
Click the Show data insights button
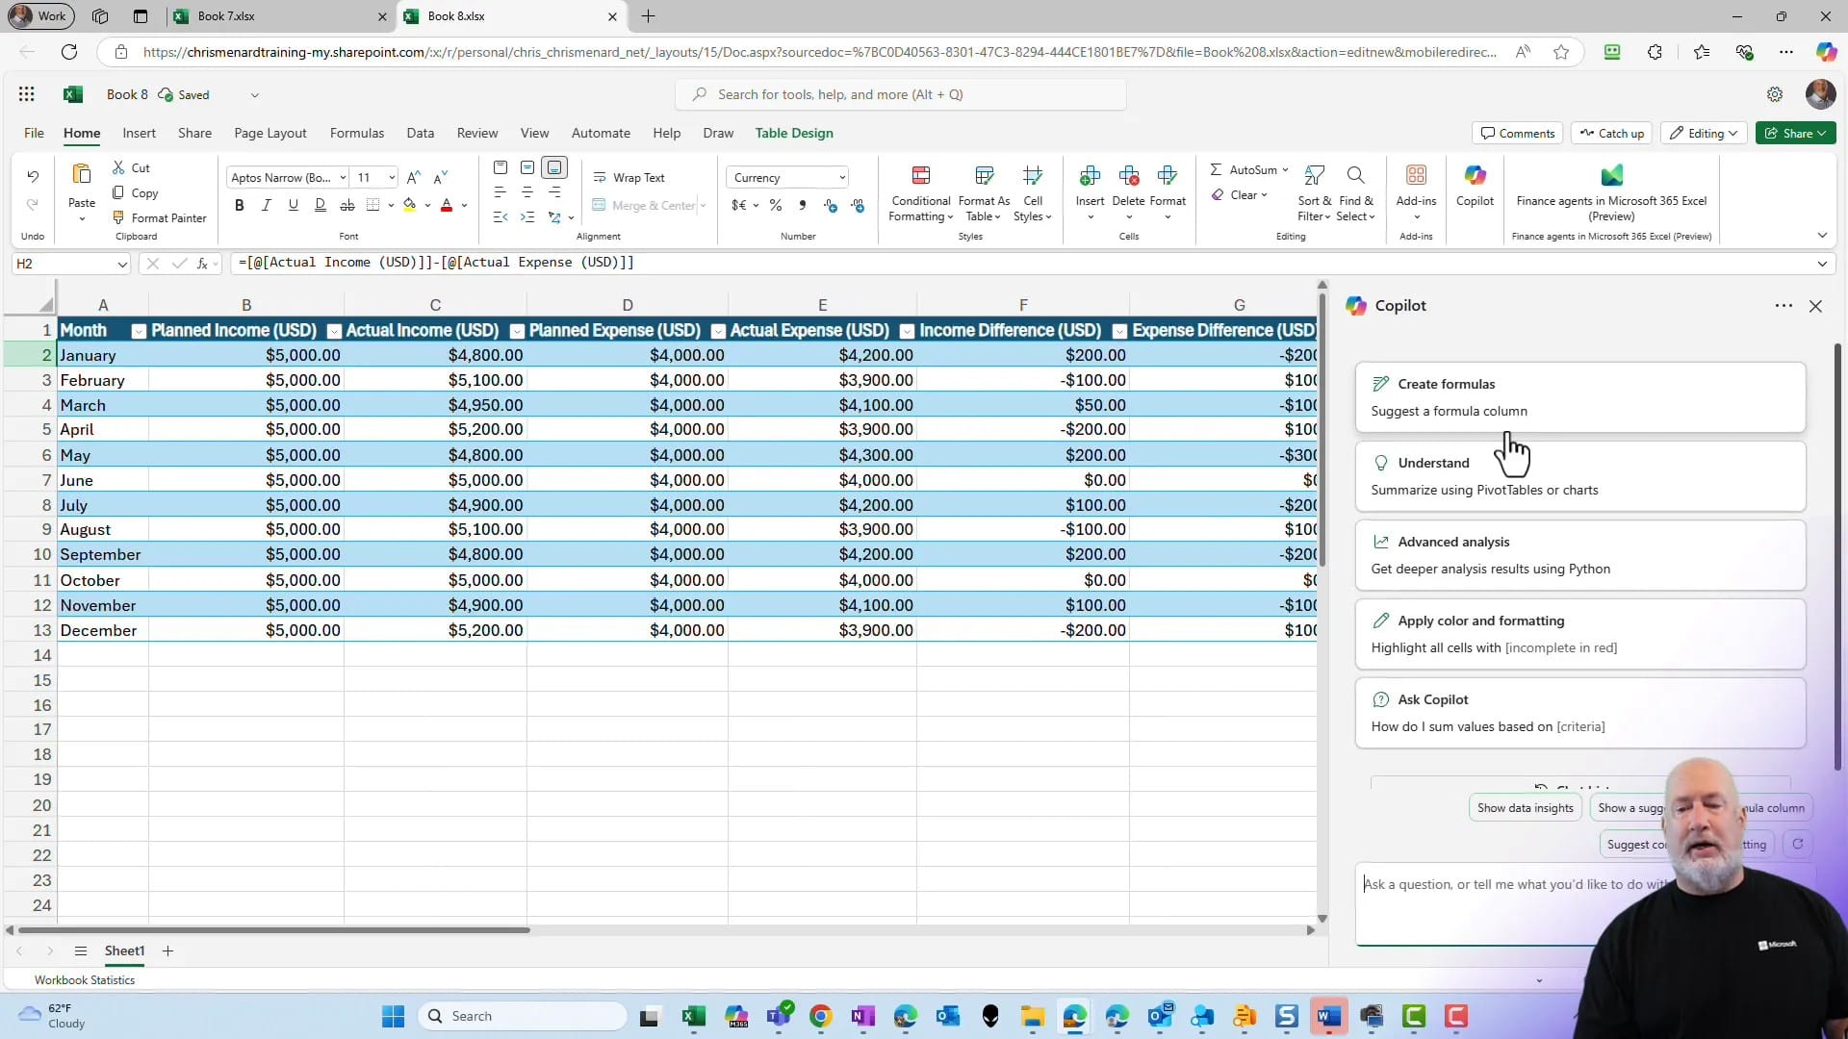pyautogui.click(x=1524, y=807)
